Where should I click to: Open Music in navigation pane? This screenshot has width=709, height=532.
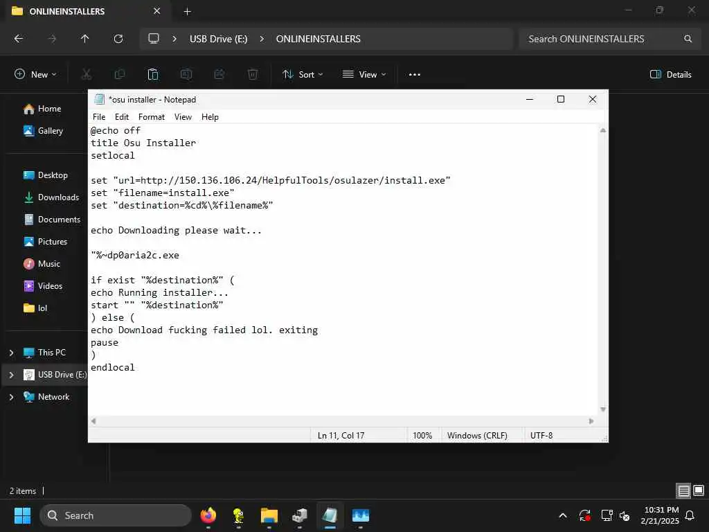pyautogui.click(x=42, y=264)
